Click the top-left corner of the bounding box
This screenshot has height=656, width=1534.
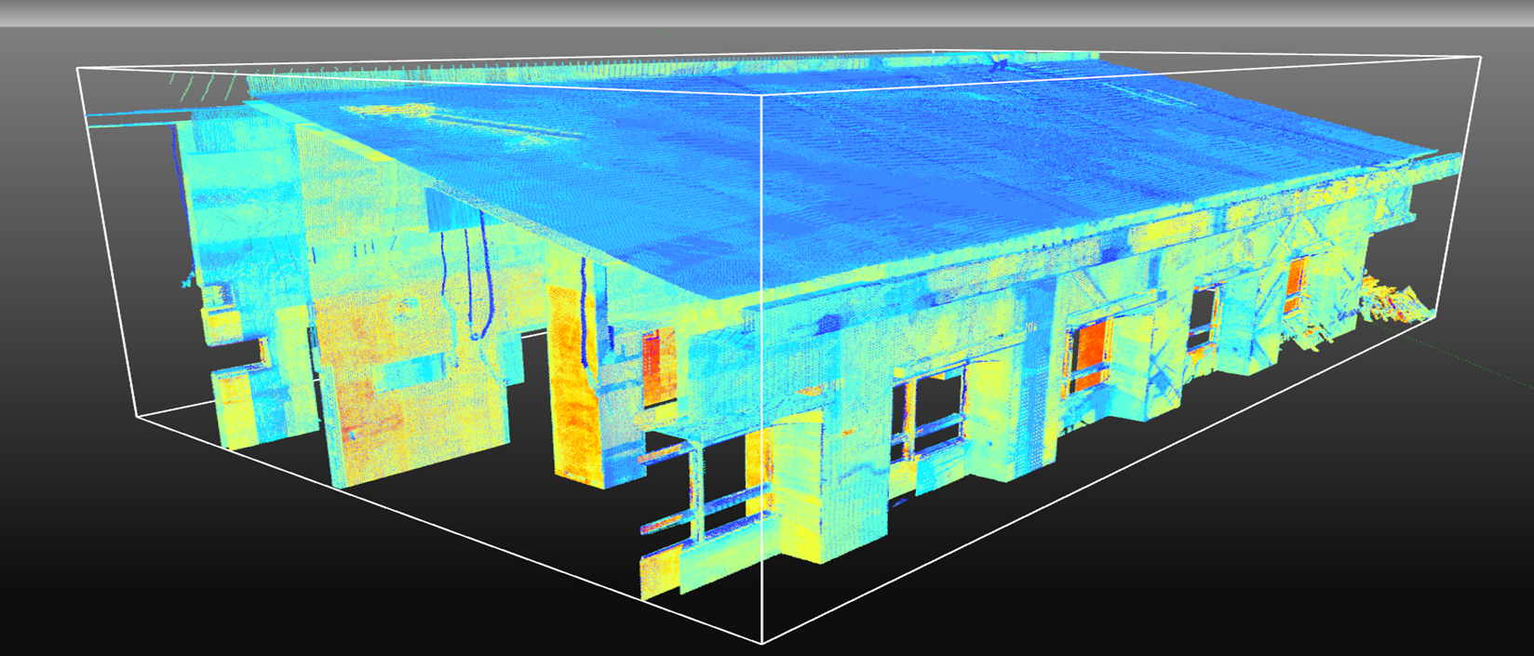click(x=77, y=67)
